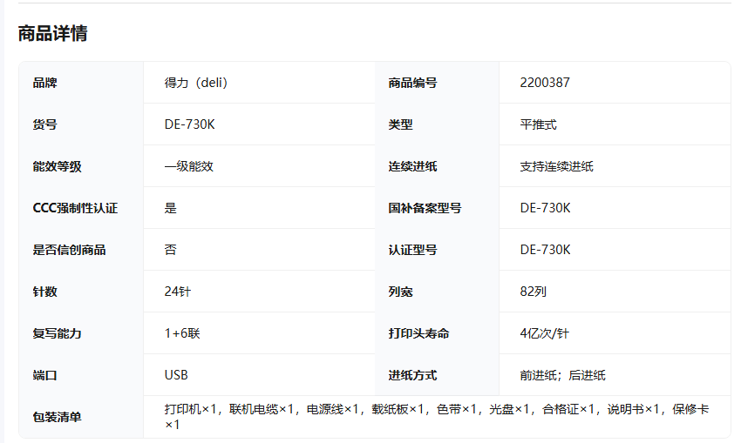Select the 进纸方式 label

tap(412, 375)
